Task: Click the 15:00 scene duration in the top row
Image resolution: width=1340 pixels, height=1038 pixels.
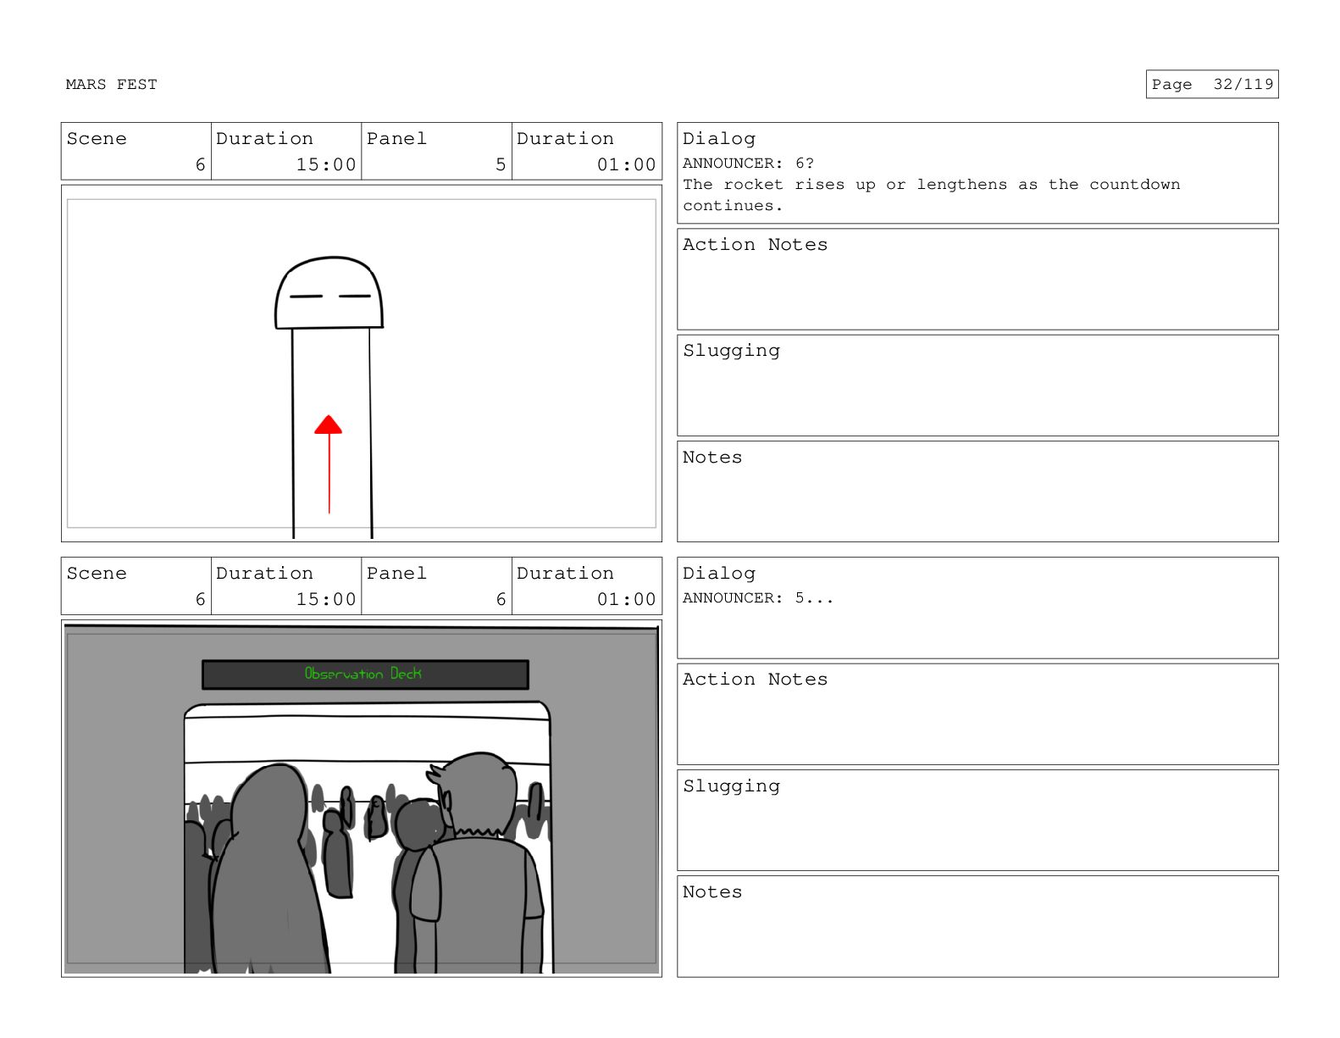Action: [x=326, y=165]
